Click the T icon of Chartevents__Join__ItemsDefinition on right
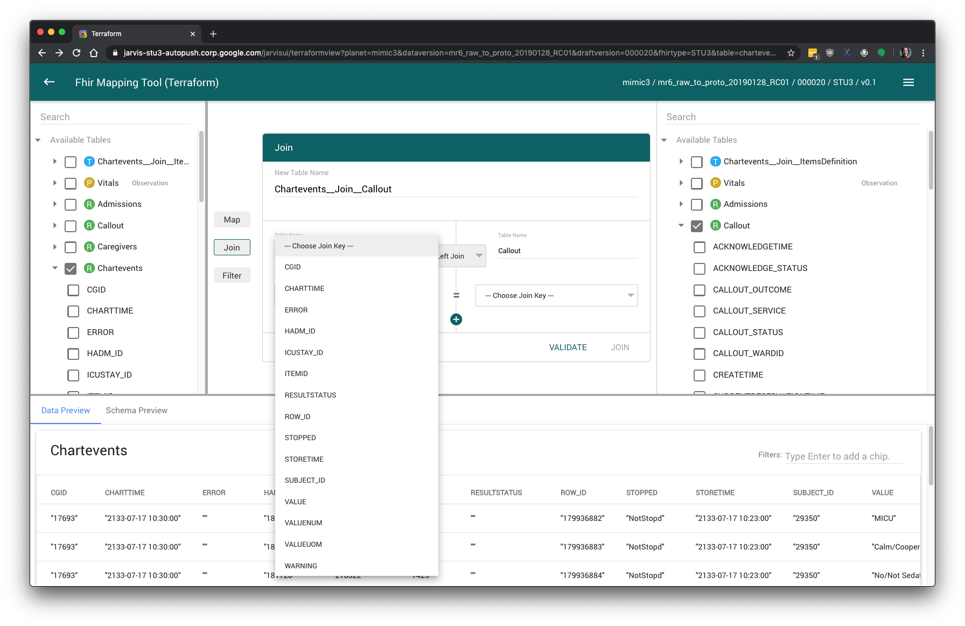 (x=715, y=162)
